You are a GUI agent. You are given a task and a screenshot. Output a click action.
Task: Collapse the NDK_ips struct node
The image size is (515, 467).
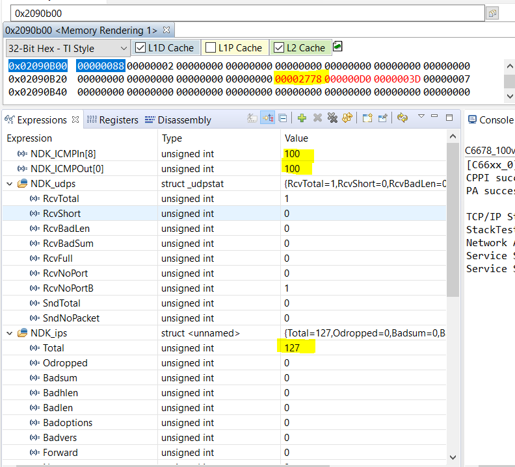click(x=10, y=333)
